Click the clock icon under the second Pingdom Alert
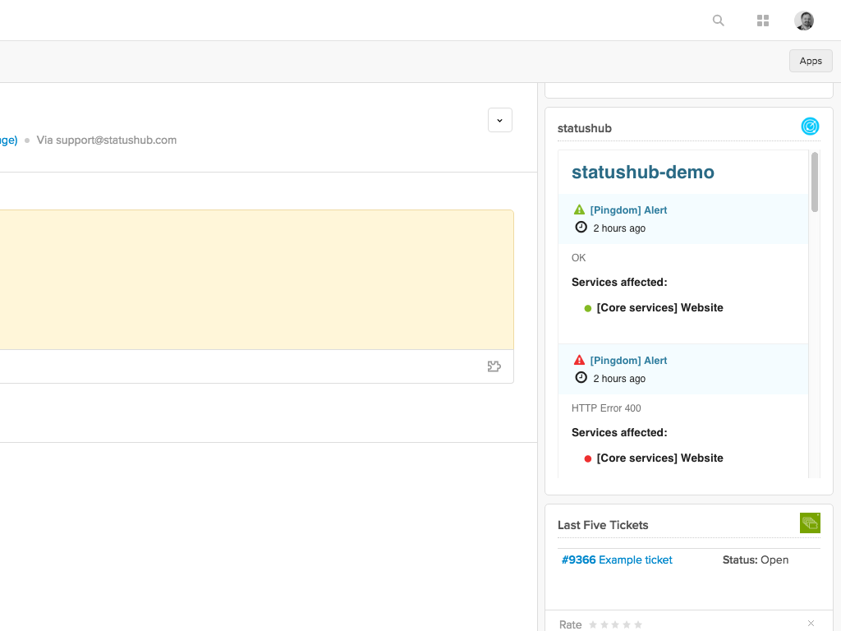 [x=581, y=378]
